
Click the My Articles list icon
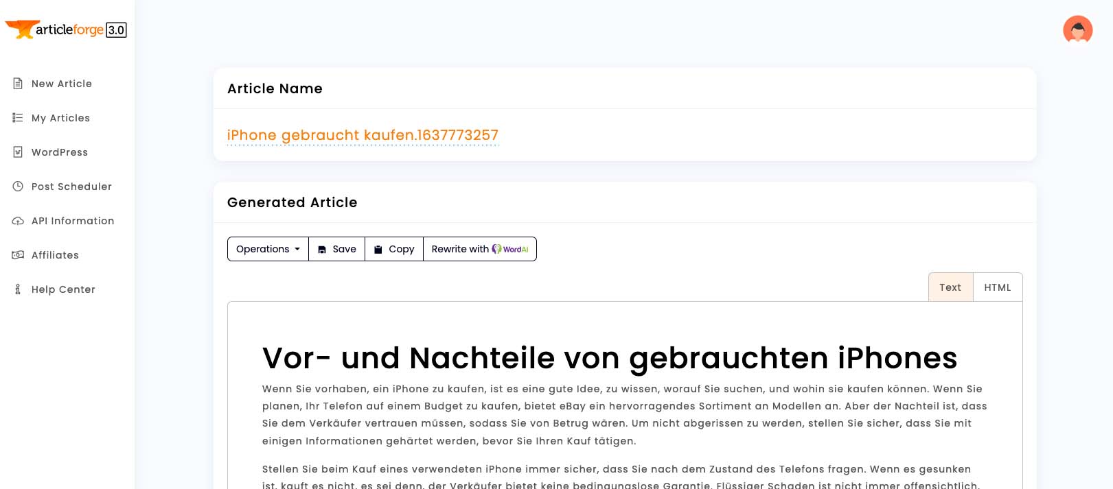(x=18, y=118)
